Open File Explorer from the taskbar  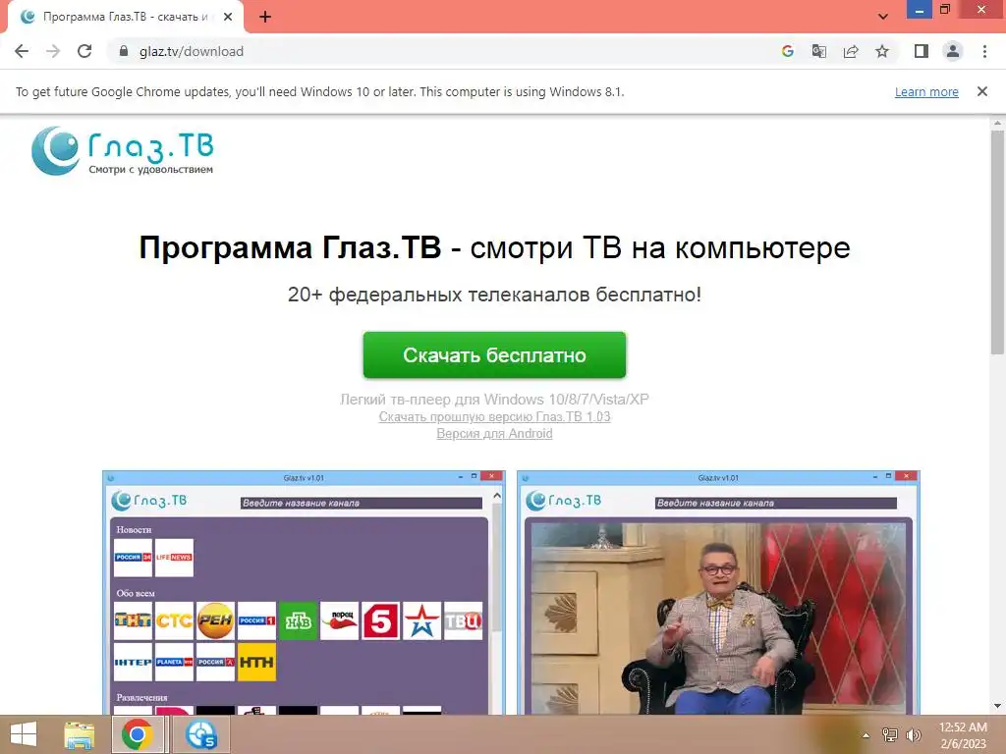(79, 734)
